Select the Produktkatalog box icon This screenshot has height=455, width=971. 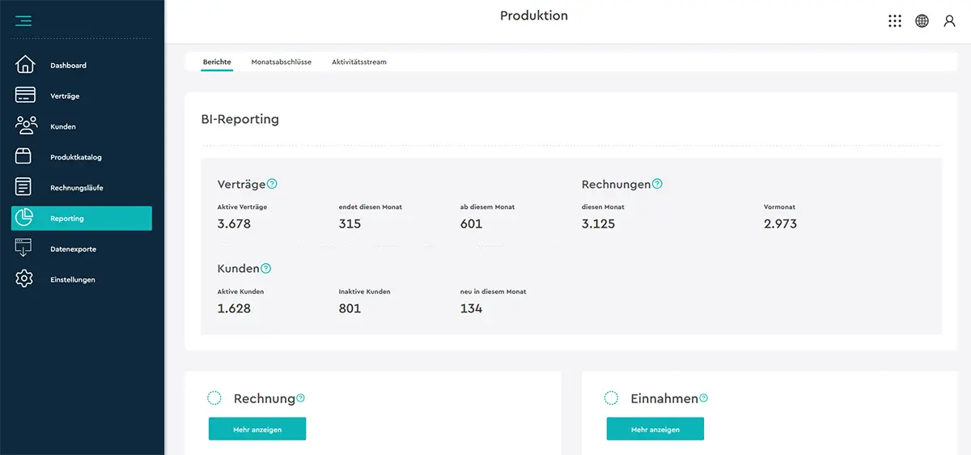25,156
